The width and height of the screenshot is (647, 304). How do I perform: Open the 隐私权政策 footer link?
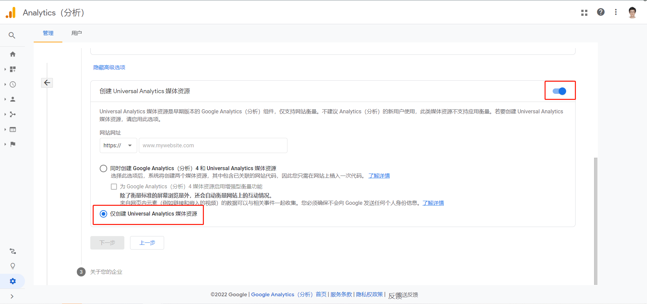pyautogui.click(x=369, y=295)
